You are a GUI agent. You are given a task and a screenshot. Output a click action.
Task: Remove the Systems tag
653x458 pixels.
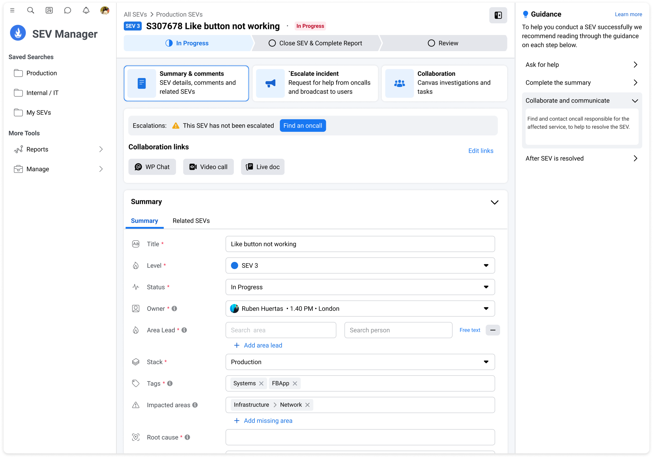(261, 384)
